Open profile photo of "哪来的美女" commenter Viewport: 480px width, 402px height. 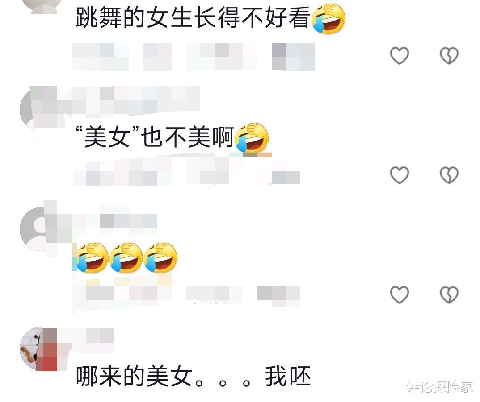pos(38,348)
